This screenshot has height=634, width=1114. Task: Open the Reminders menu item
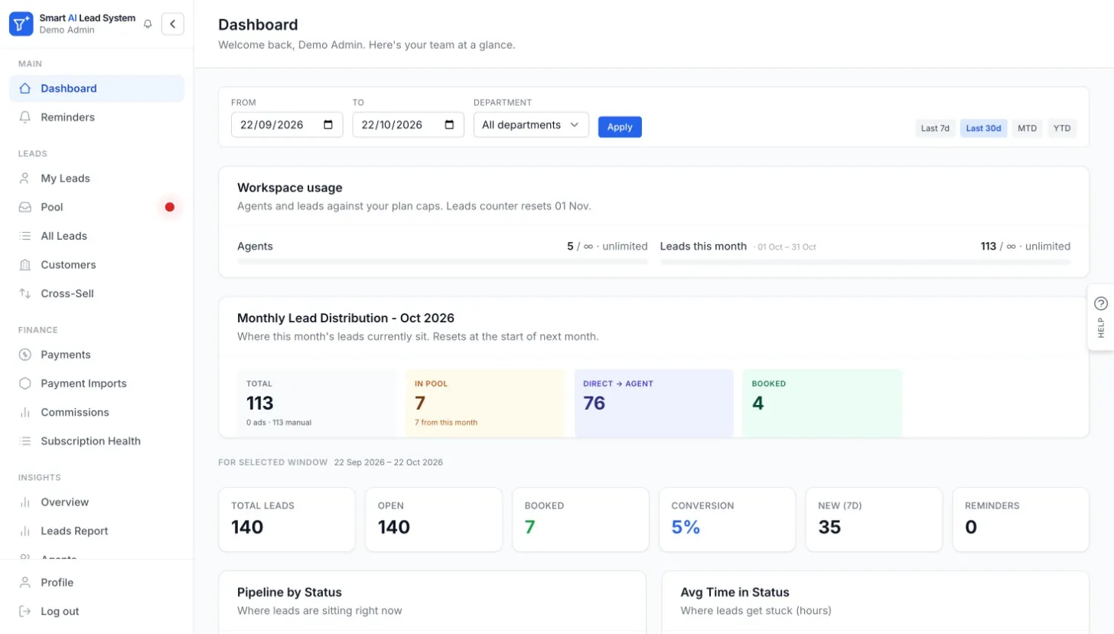[96, 117]
